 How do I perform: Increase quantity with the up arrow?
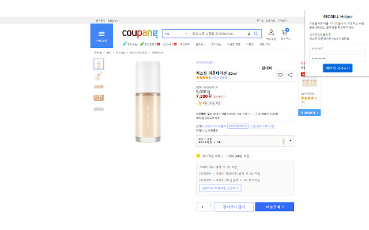click(x=212, y=205)
